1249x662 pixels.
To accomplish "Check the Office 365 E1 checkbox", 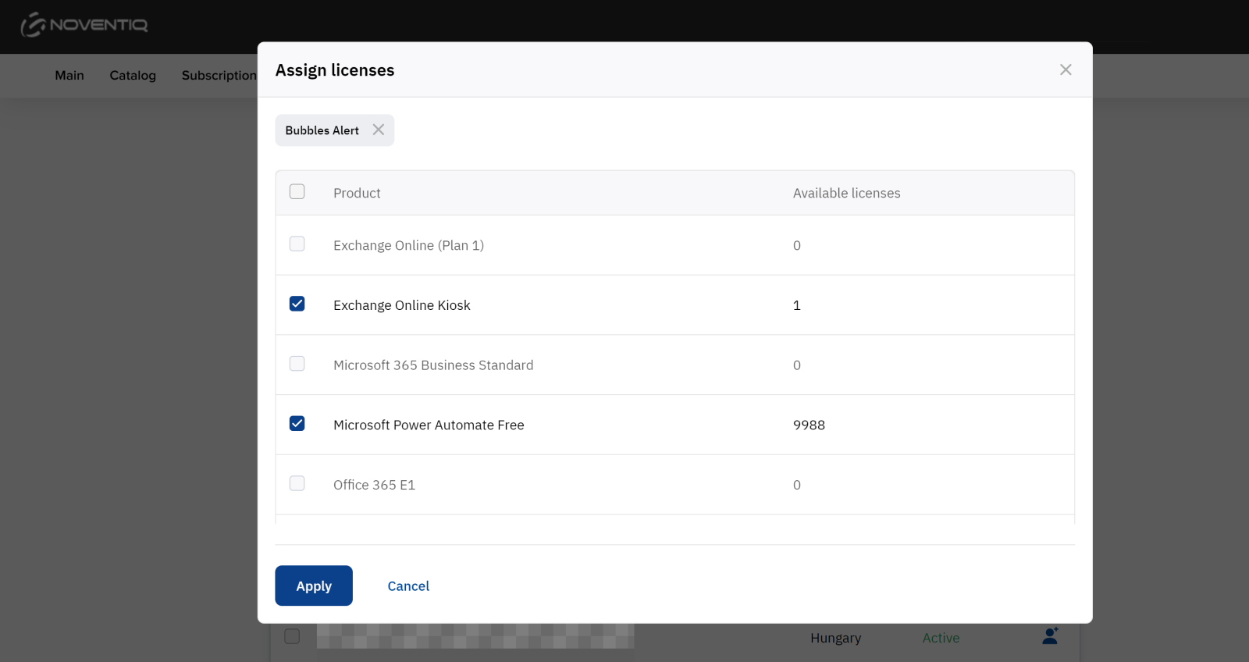I will tap(297, 483).
